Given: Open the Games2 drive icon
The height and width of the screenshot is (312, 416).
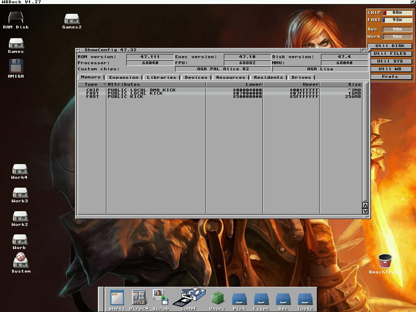Looking at the screenshot, I should tap(72, 21).
